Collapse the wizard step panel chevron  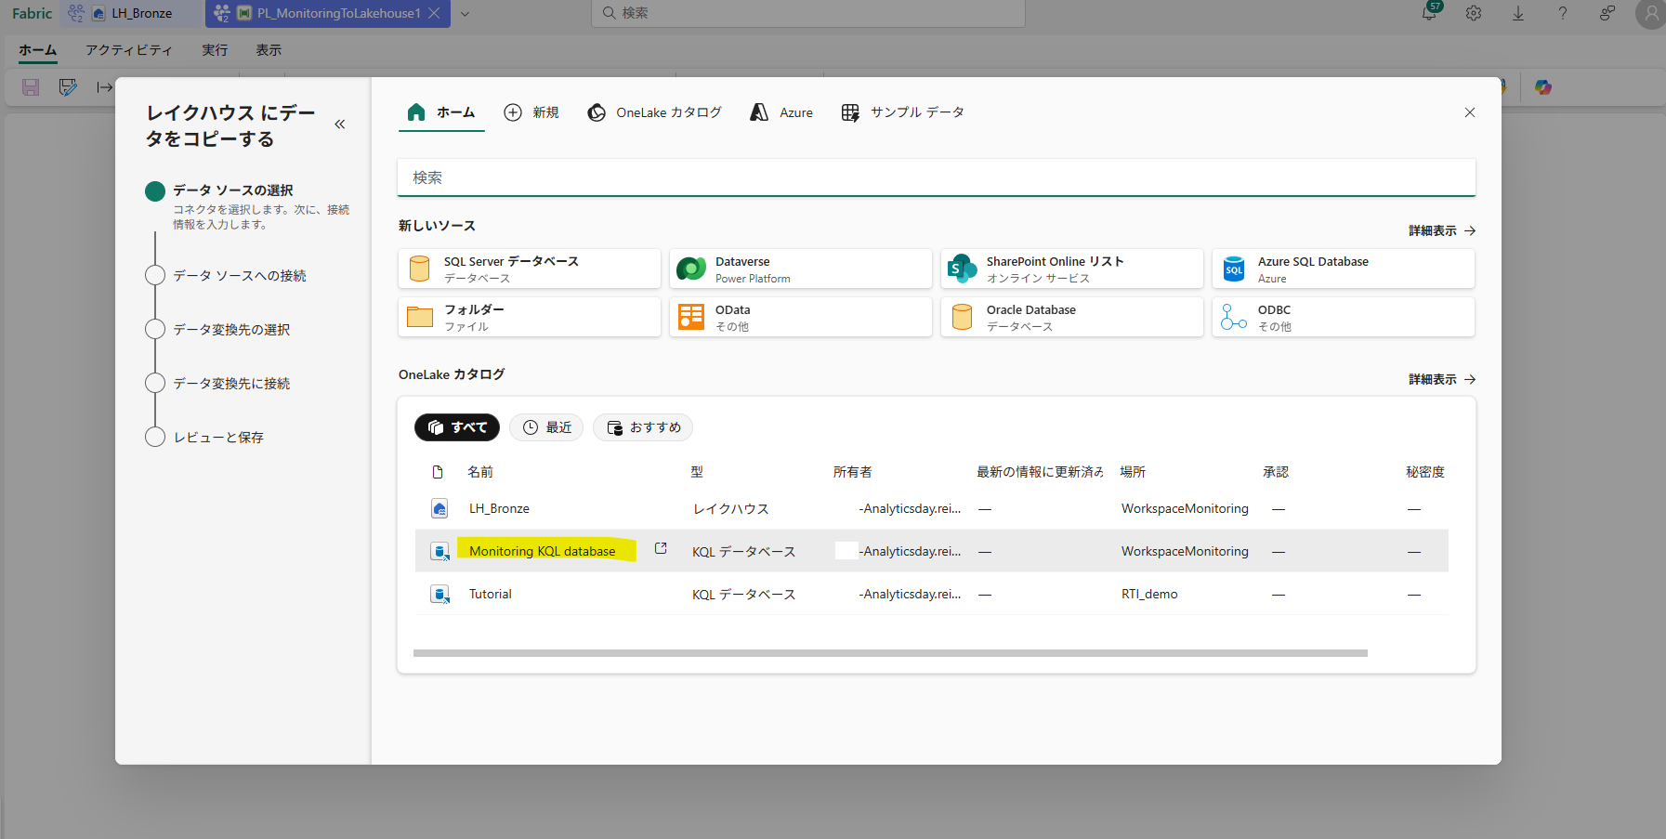[x=340, y=125]
